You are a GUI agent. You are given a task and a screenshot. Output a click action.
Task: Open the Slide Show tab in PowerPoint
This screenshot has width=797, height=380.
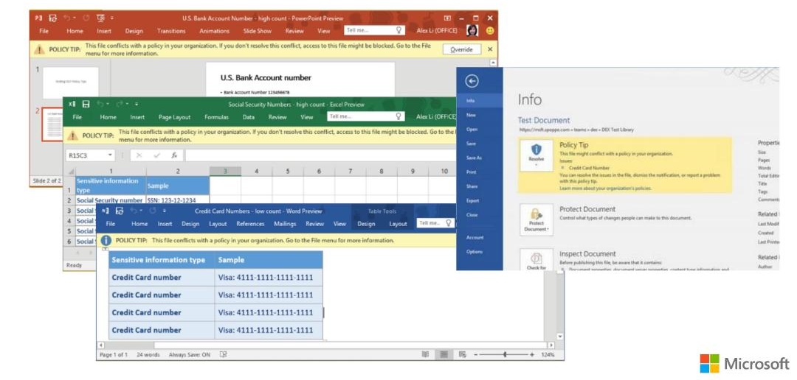258,31
